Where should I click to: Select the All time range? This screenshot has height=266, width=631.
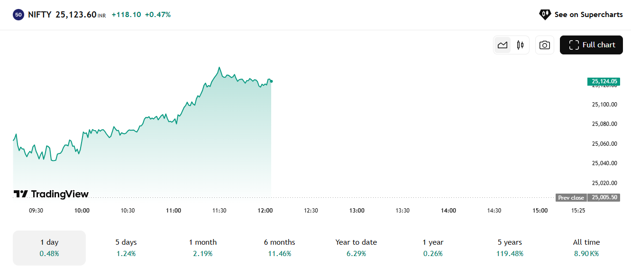(586, 248)
